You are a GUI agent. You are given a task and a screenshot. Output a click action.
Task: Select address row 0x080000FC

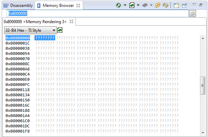click(18, 85)
